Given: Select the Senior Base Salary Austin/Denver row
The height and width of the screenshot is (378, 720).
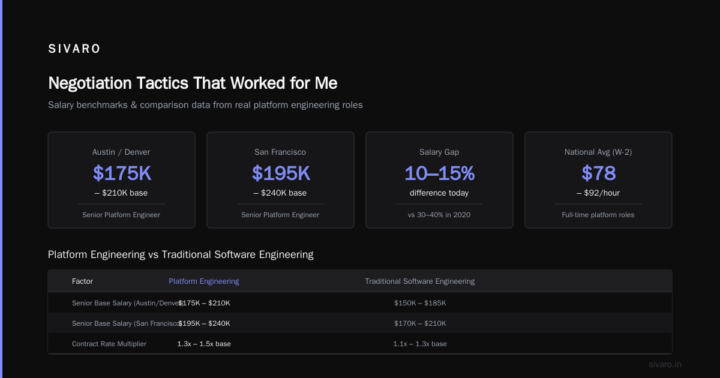Looking at the screenshot, I should pos(360,303).
